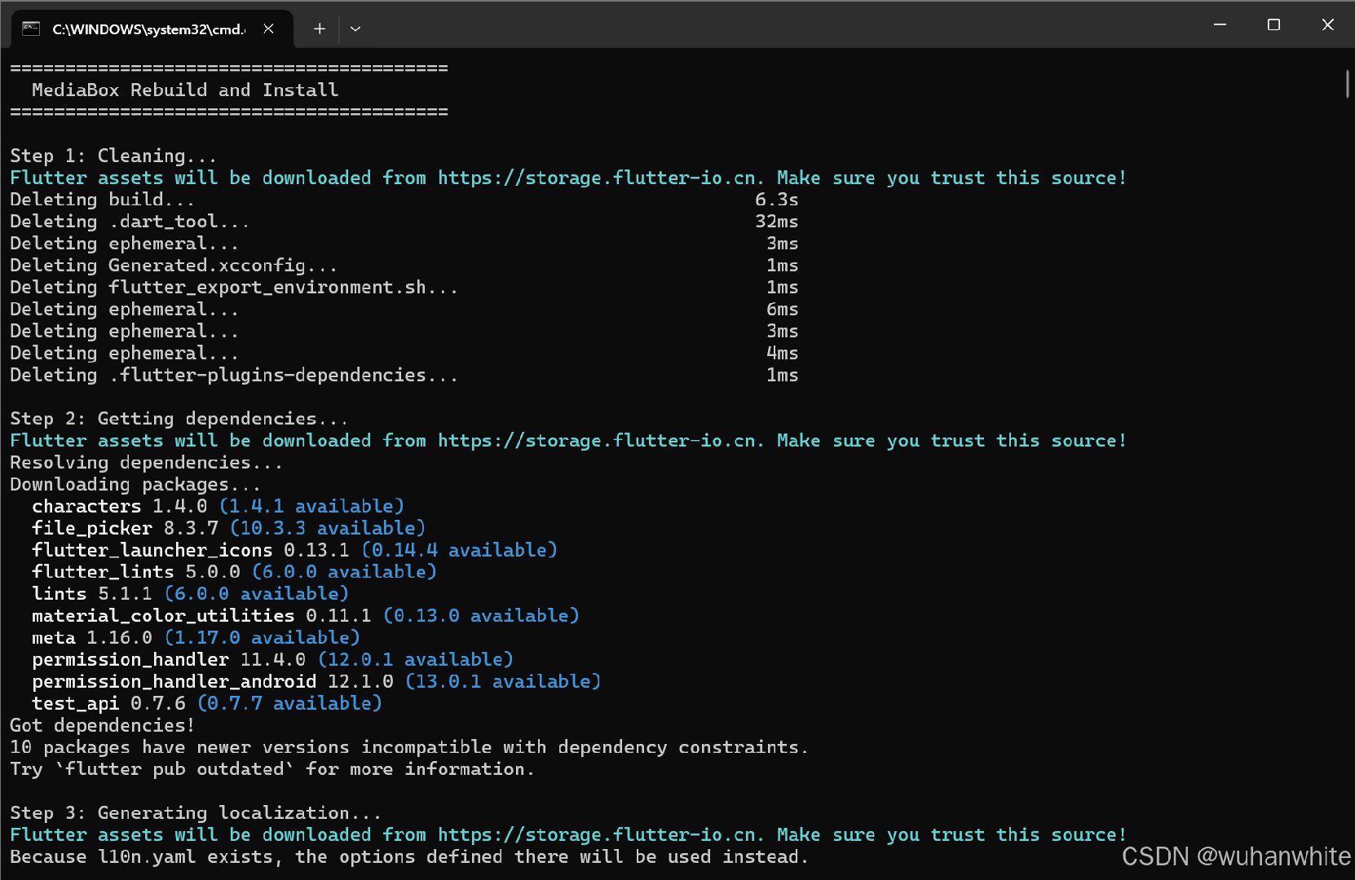The image size is (1355, 880).
Task: Select the C:\WINDOWS\system32\cmd tab
Action: [147, 29]
